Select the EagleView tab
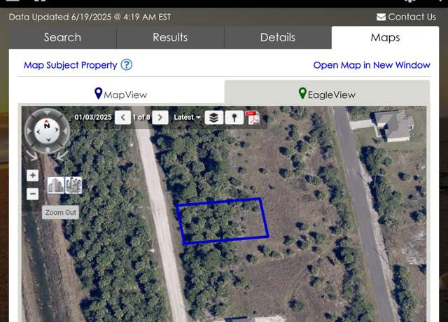Image resolution: width=448 pixels, height=322 pixels. point(327,94)
